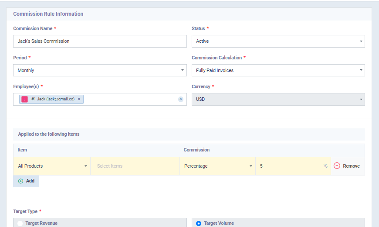Click the Select Items field
Image resolution: width=379 pixels, height=227 pixels.
coord(135,166)
